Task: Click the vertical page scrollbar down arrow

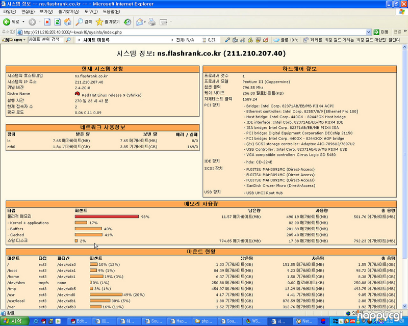Action: click(x=404, y=306)
